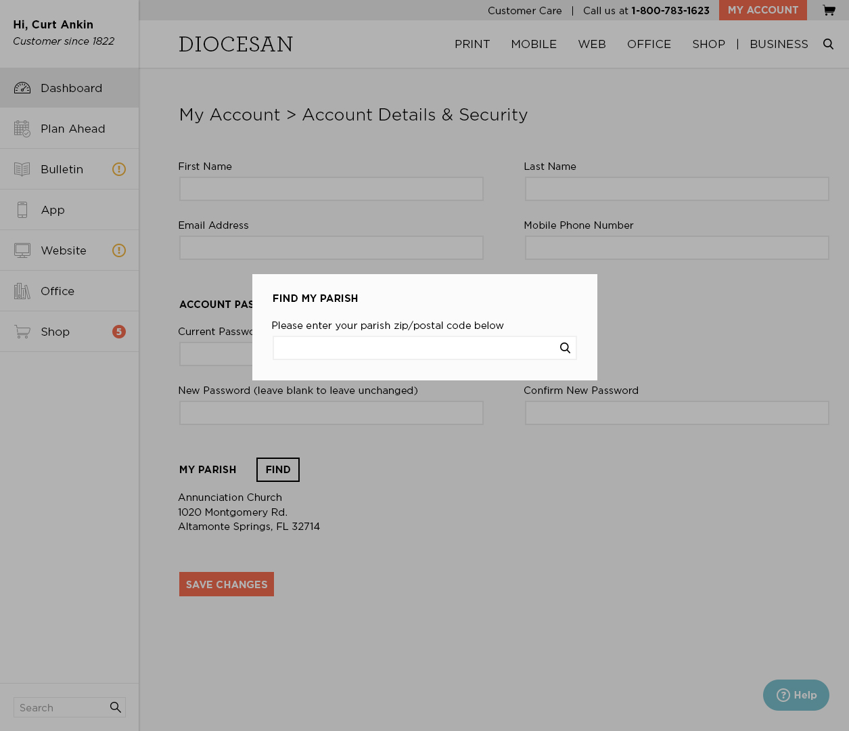The width and height of the screenshot is (849, 731).
Task: Click the Customer Care link
Action: click(x=524, y=11)
